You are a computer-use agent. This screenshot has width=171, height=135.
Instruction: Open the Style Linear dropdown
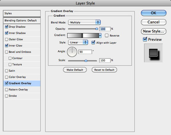pyautogui.click(x=78, y=42)
